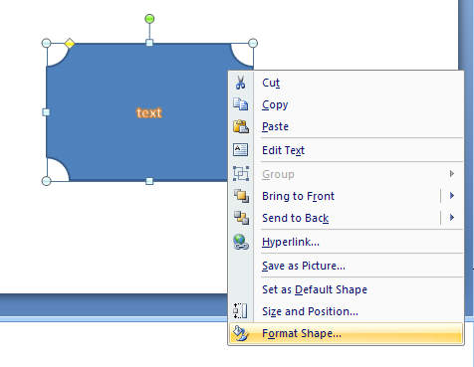Expand Bring to Front submenu arrow
Viewport: 474px width, 367px height.
coord(452,196)
